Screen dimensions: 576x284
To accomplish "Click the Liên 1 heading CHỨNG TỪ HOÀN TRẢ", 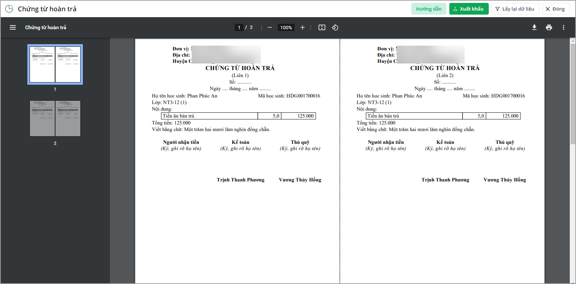I will [x=240, y=68].
